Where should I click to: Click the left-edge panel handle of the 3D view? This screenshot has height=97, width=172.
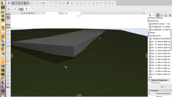12,56
